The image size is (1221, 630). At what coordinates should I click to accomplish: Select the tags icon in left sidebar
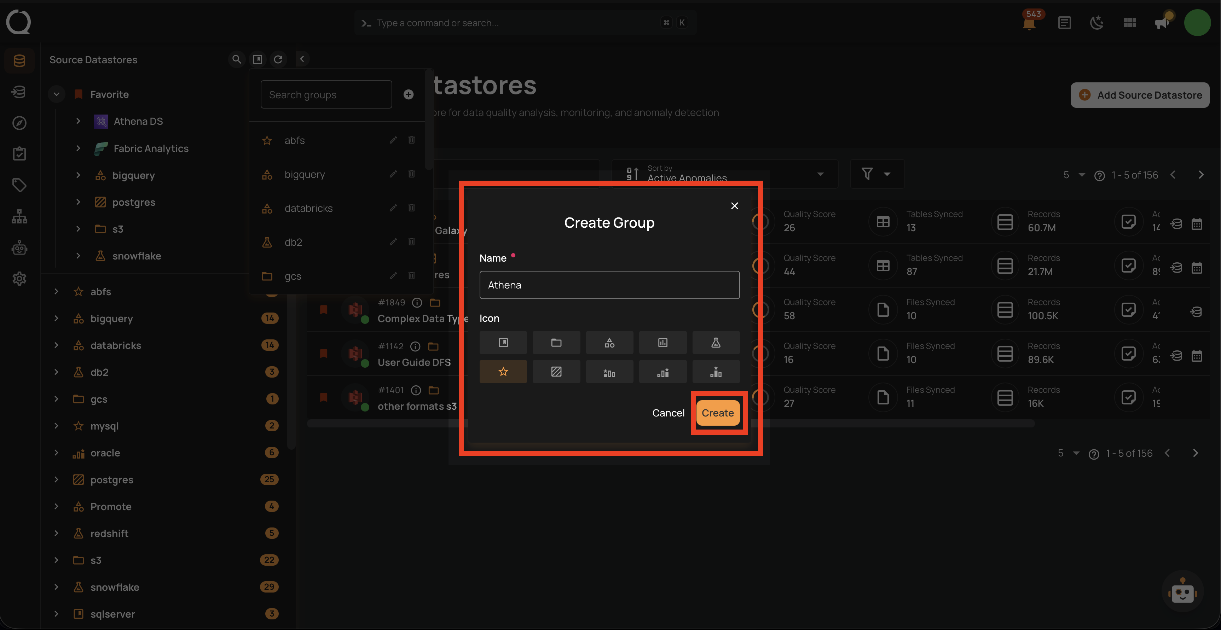coord(19,185)
